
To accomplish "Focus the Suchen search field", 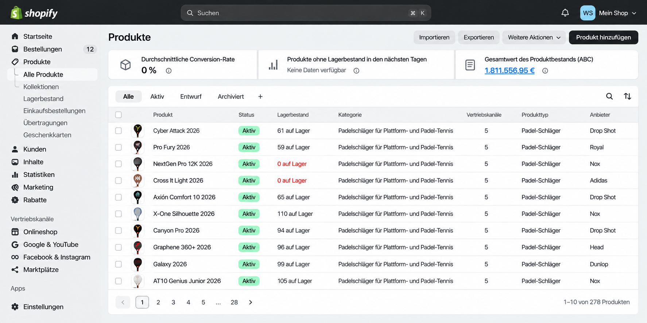I will coord(306,13).
